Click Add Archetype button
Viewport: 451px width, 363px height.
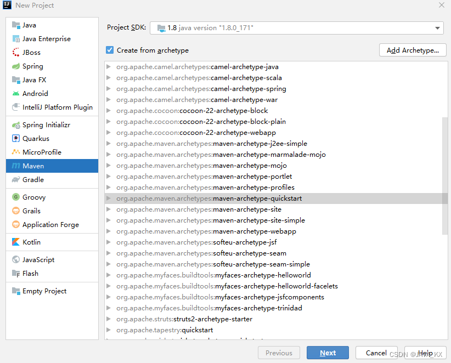[x=413, y=50]
